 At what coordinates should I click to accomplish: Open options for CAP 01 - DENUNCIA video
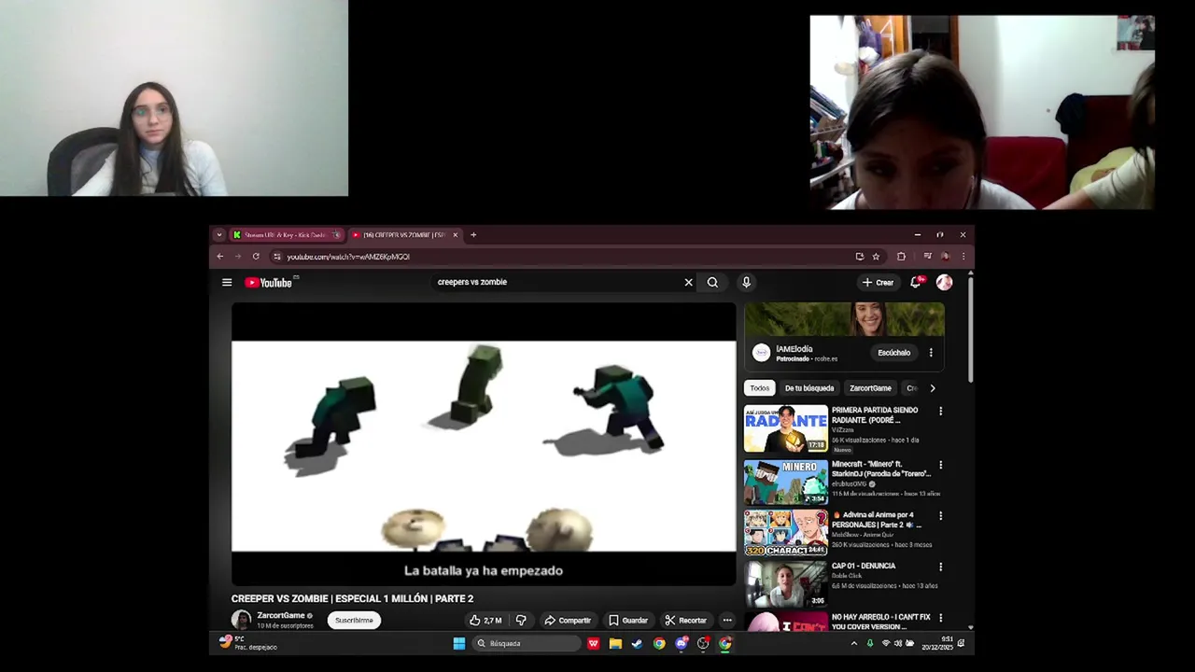pos(940,567)
